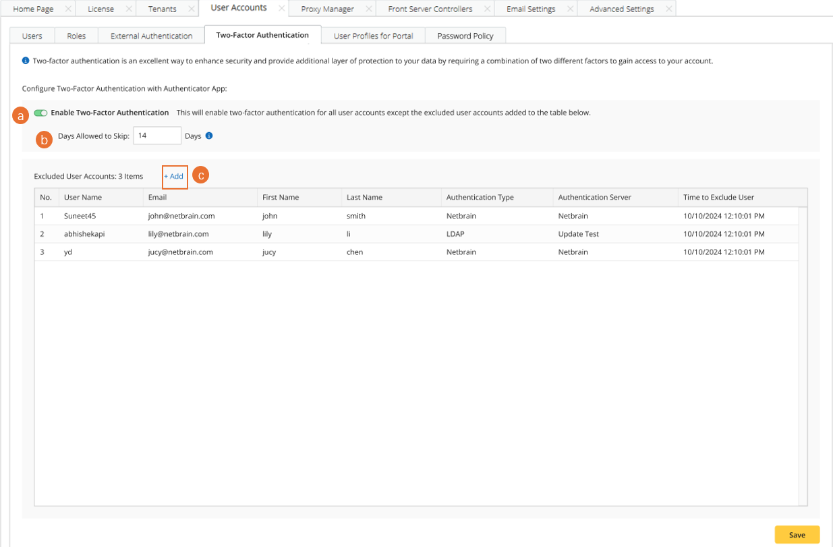
Task: Click info icon next to Days label
Action: (209, 136)
